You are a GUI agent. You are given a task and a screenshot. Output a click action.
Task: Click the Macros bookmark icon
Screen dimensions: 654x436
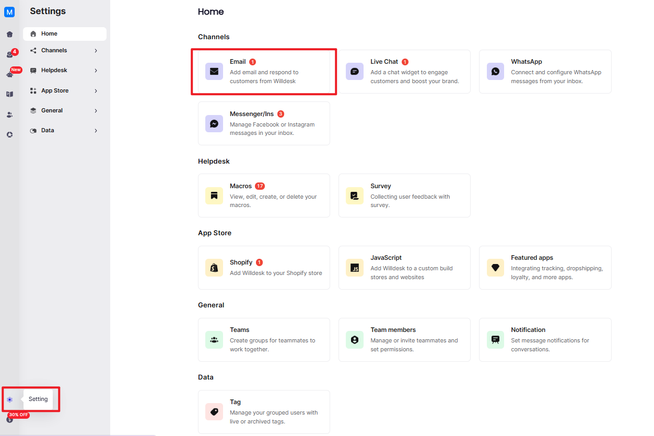pos(214,196)
